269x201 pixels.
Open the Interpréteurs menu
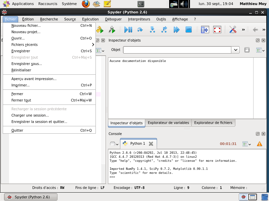(x=139, y=19)
